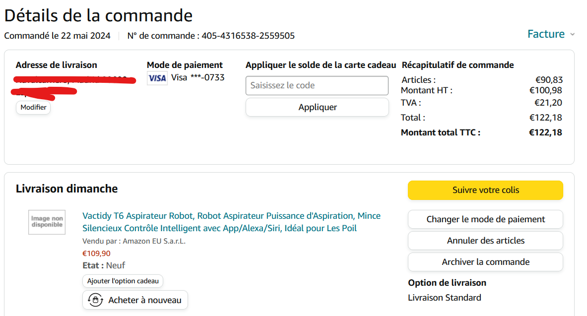Add gift option via Ajouter l'option cadeau
Viewport: 587px width, 316px height.
click(123, 281)
